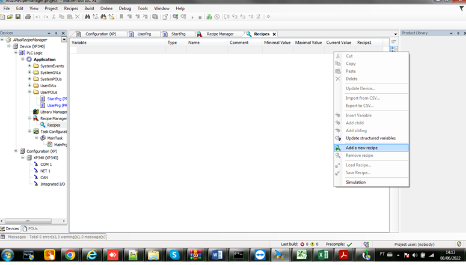Viewport: 466px width, 265px height.
Task: Open Library Manager in device tree
Action: coord(53,112)
